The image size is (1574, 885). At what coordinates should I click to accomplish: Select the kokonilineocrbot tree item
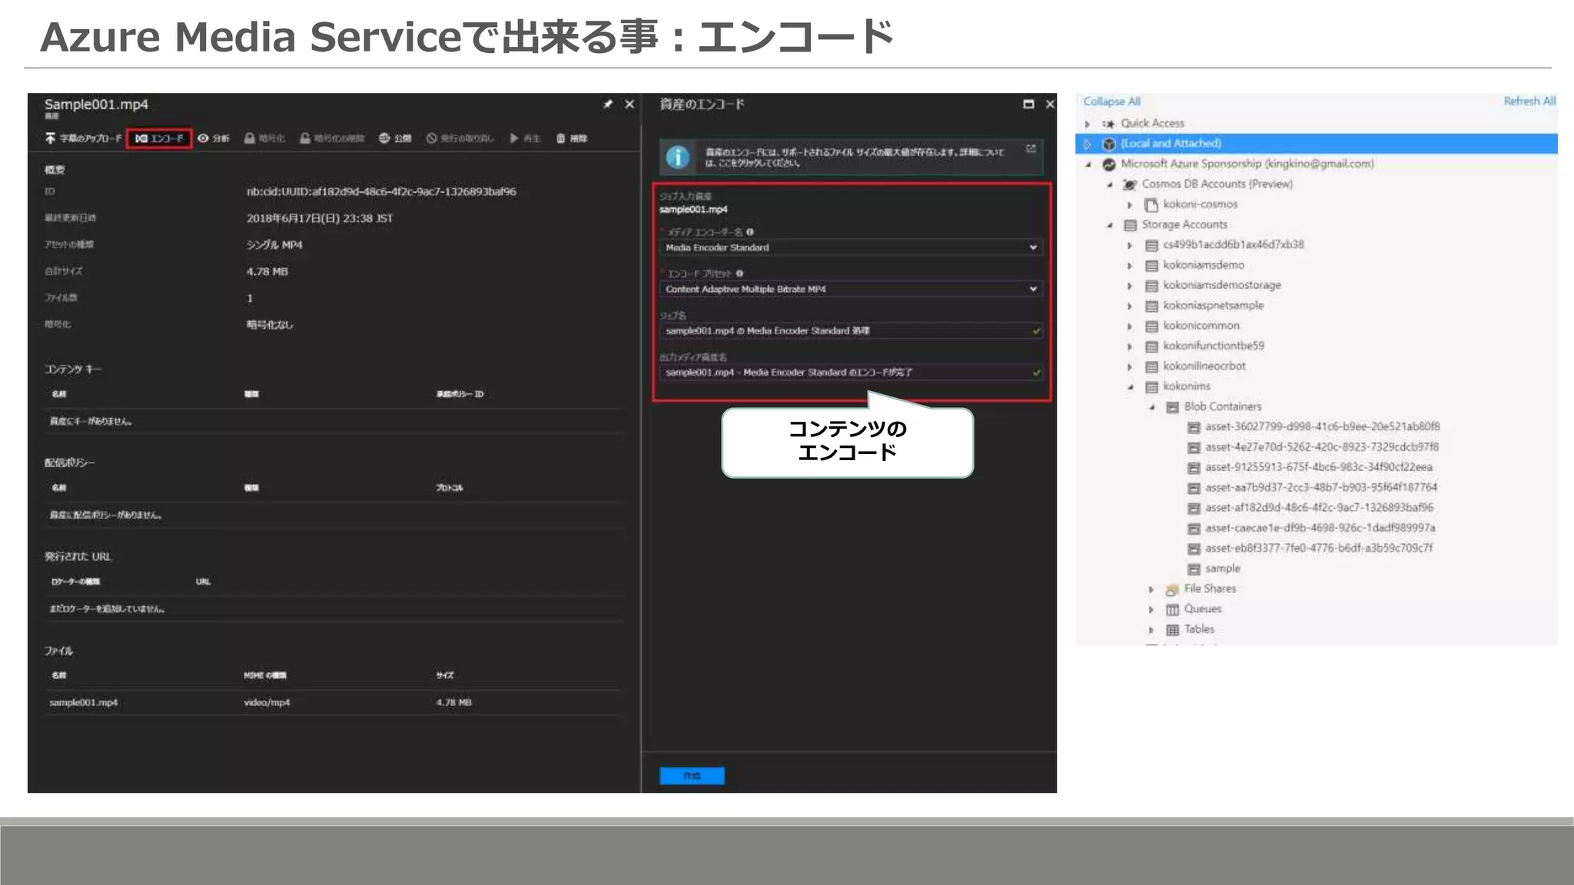pos(1204,366)
